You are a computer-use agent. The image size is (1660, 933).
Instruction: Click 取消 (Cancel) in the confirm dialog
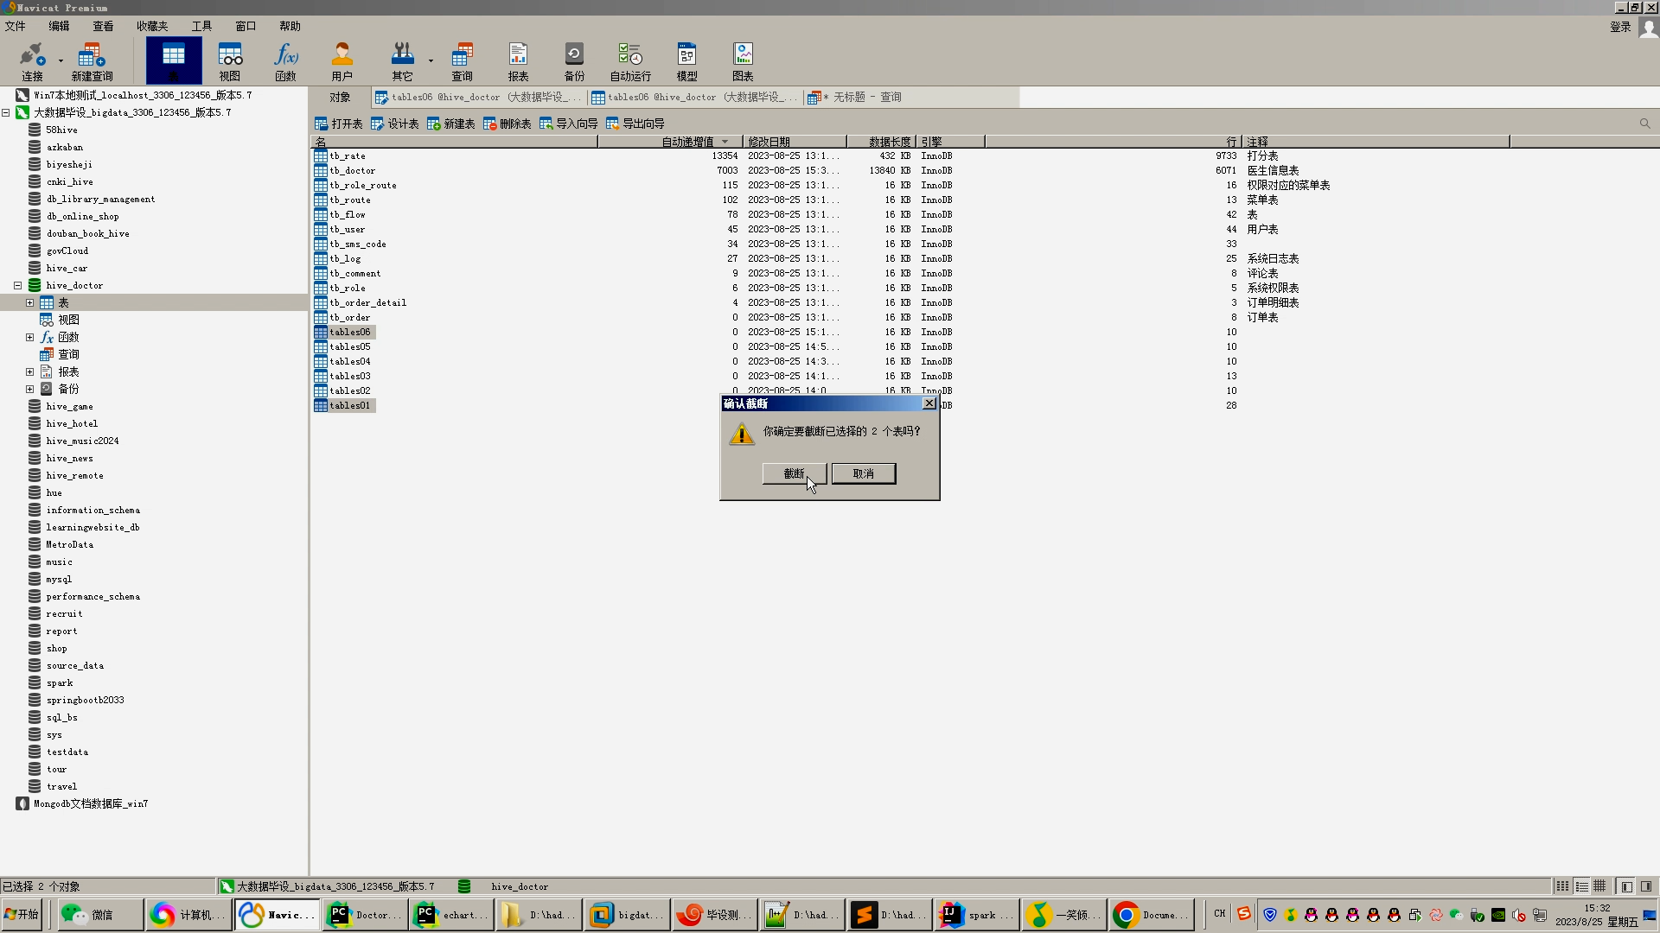[863, 473]
